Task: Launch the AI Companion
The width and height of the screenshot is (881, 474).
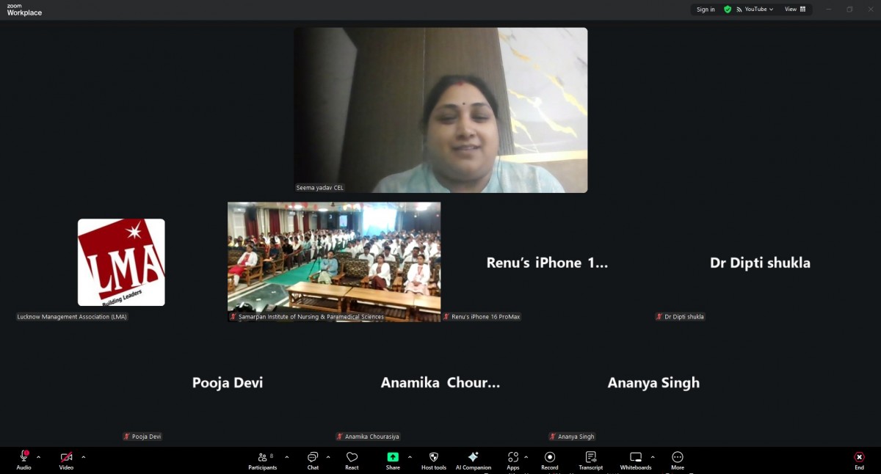Action: 473,459
